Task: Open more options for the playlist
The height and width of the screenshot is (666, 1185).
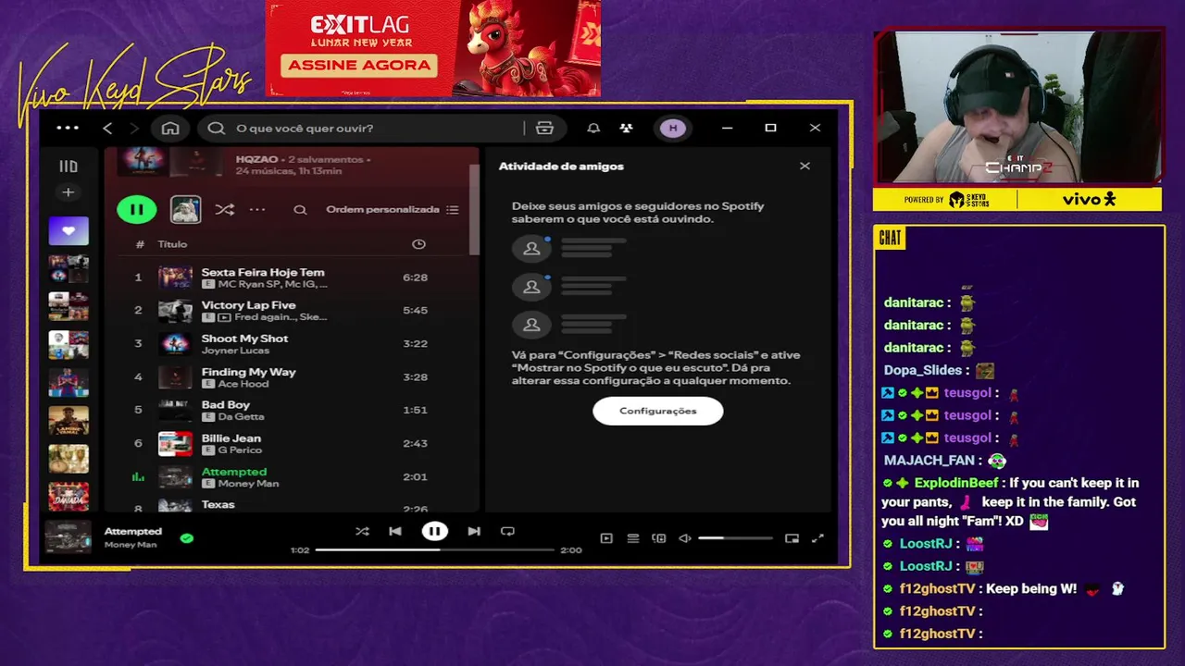Action: [x=257, y=210]
